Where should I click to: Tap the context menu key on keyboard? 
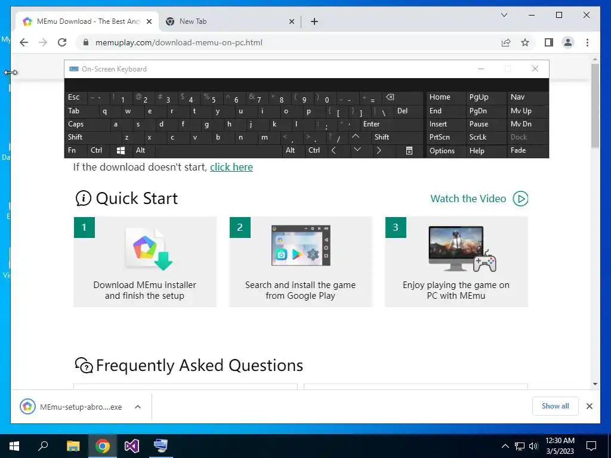(409, 150)
